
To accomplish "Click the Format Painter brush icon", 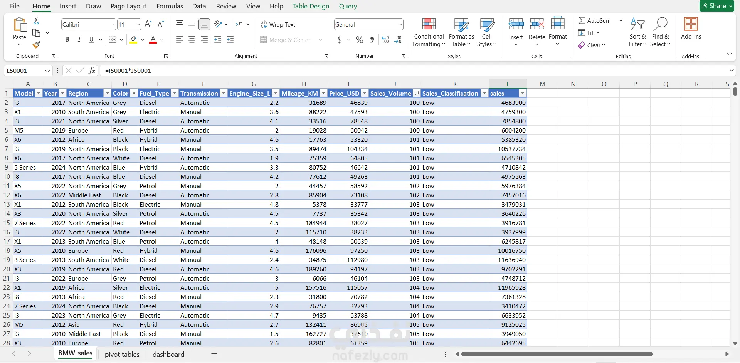I will (36, 45).
